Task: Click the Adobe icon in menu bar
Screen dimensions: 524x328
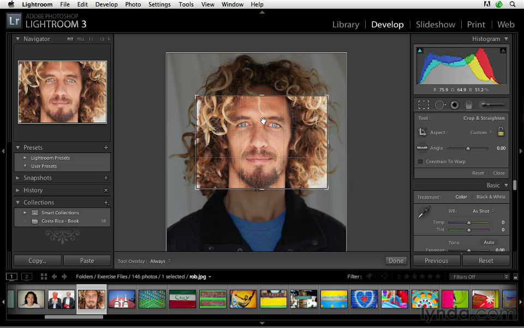Action: (x=487, y=4)
